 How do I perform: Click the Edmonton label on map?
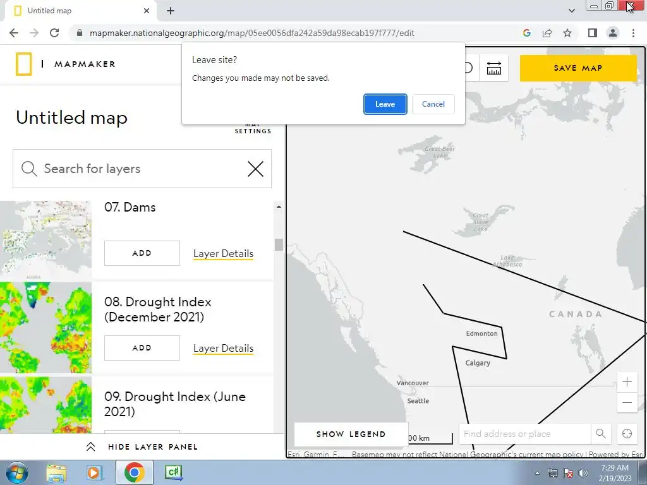481,333
